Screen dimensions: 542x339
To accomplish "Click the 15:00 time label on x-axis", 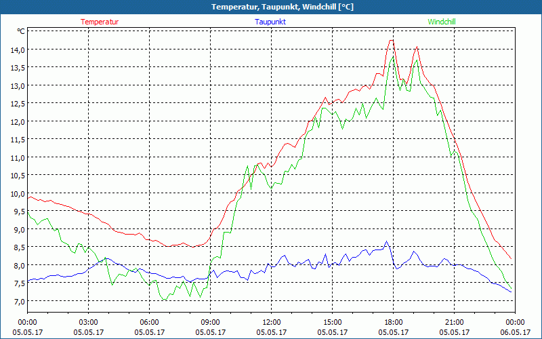I will (333, 323).
